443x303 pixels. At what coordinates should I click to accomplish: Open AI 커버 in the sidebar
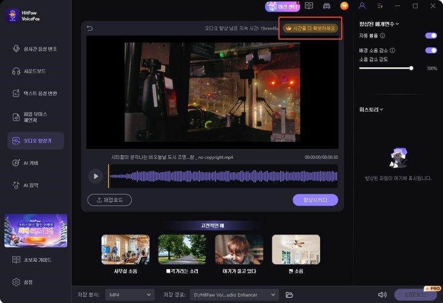point(35,163)
